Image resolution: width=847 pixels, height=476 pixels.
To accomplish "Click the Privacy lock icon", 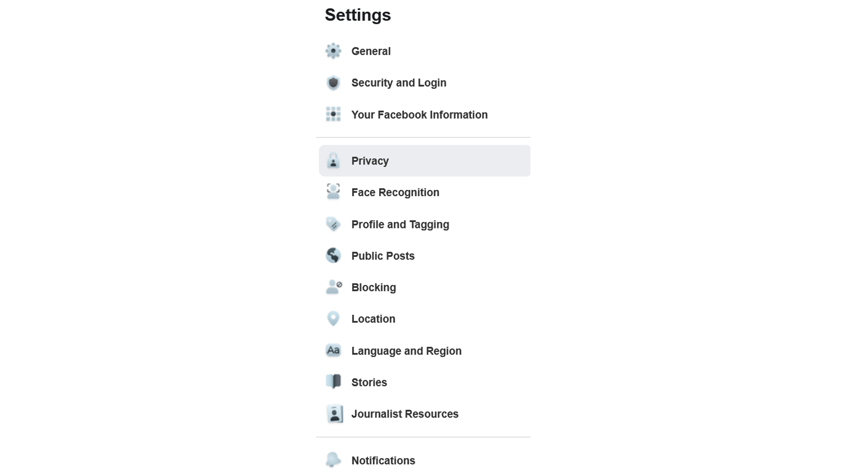I will coord(333,161).
